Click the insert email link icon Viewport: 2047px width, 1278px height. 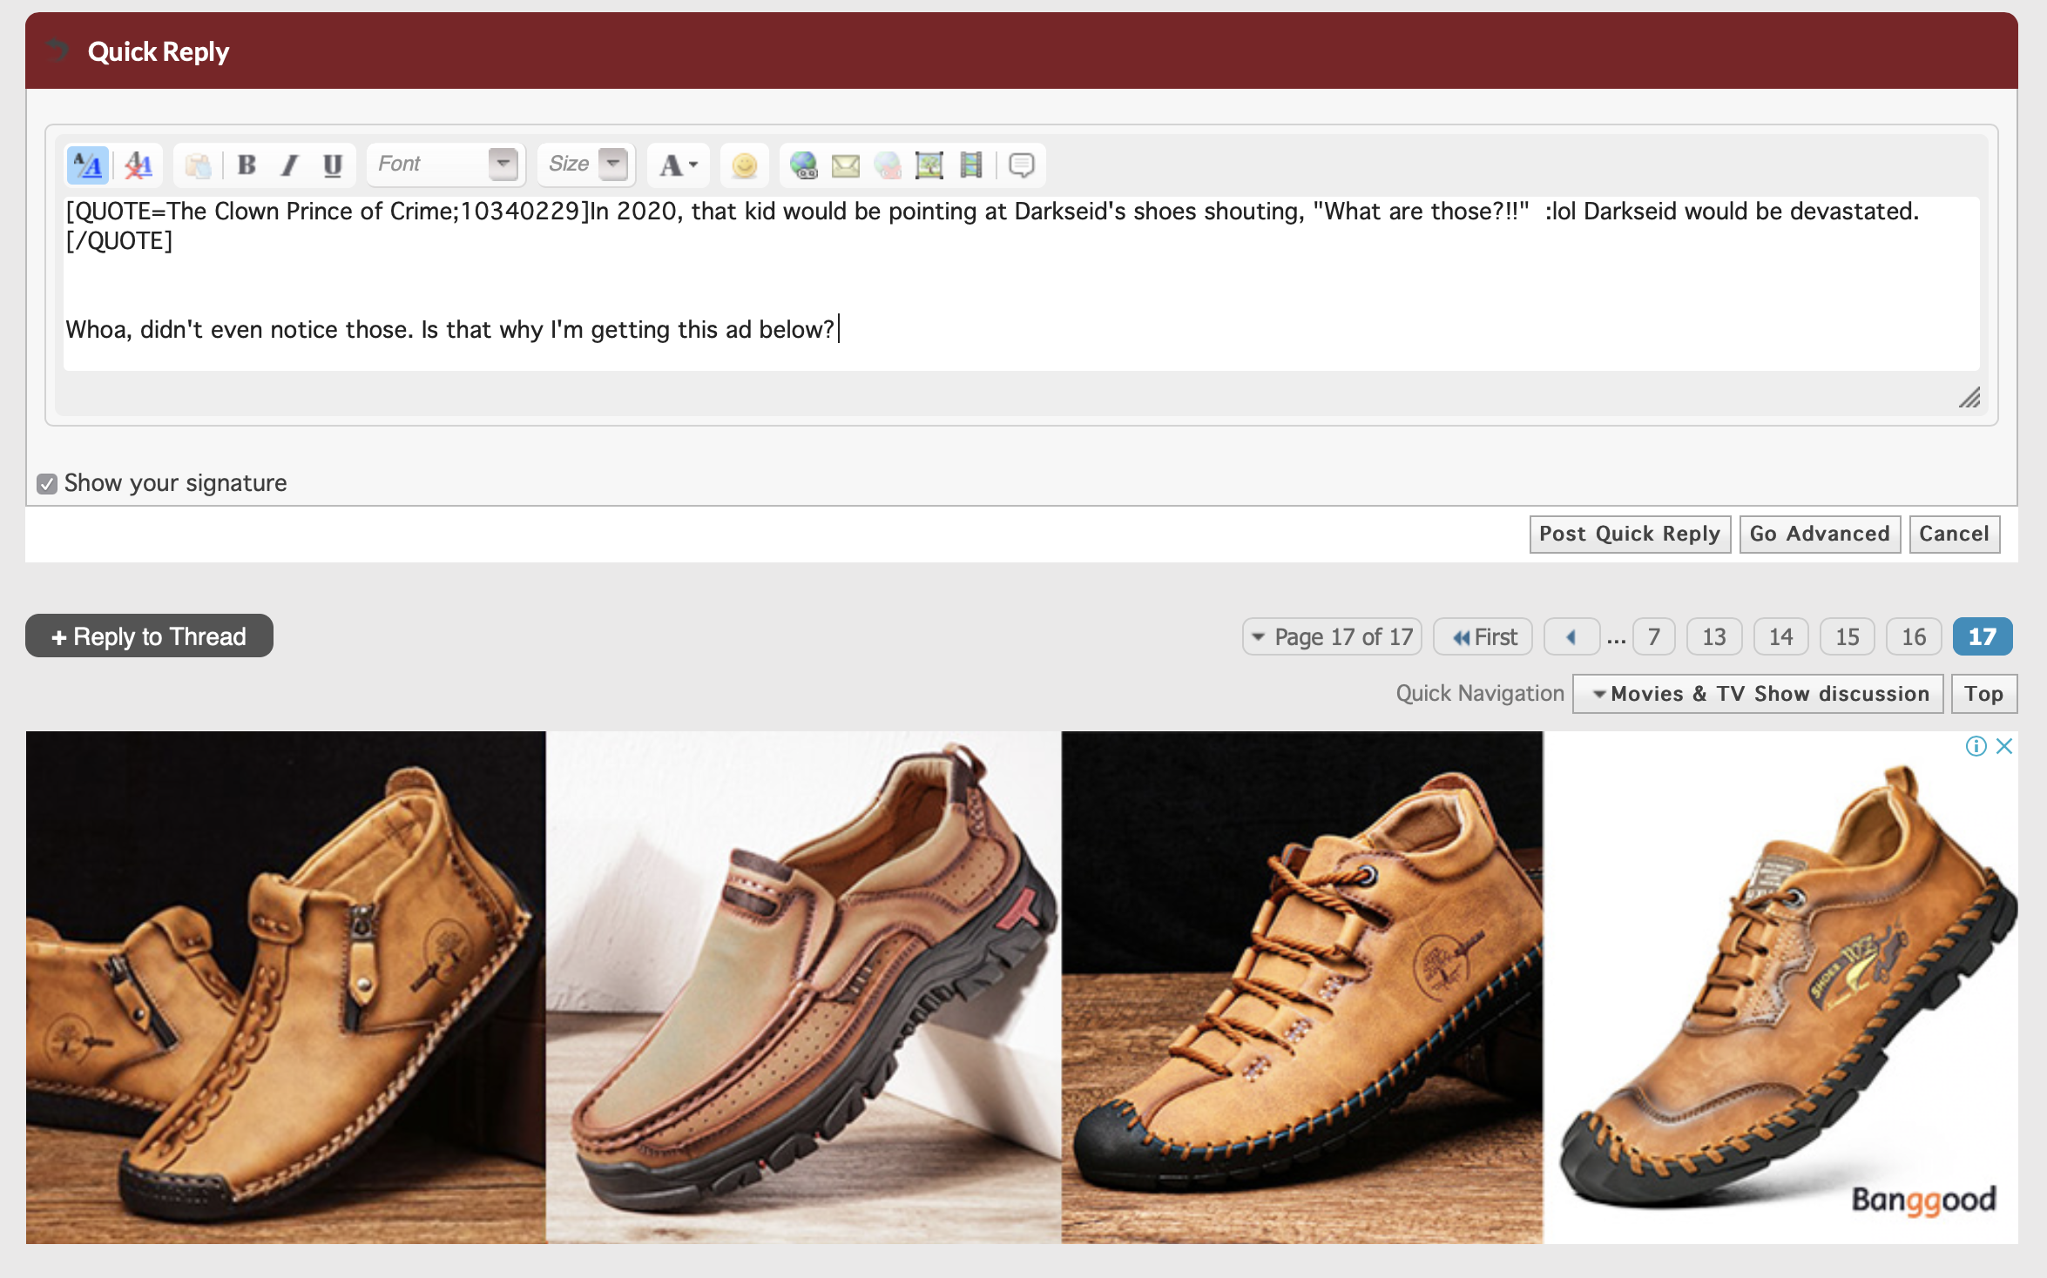pyautogui.click(x=845, y=165)
